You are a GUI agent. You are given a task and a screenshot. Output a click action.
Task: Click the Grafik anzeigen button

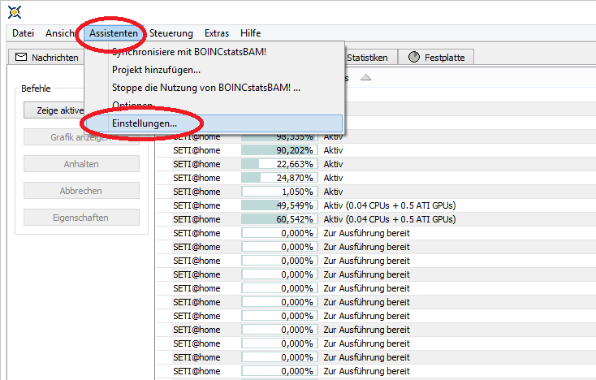(81, 137)
